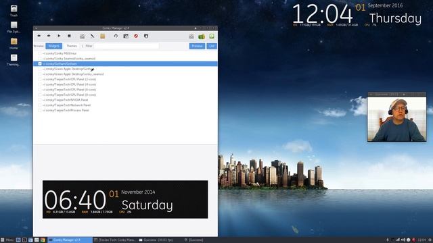
Task: Go to previous widget using left arrow
Action: point(39,36)
